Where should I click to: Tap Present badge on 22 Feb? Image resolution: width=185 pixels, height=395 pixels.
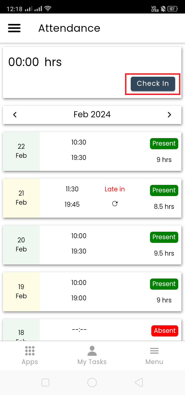164,144
